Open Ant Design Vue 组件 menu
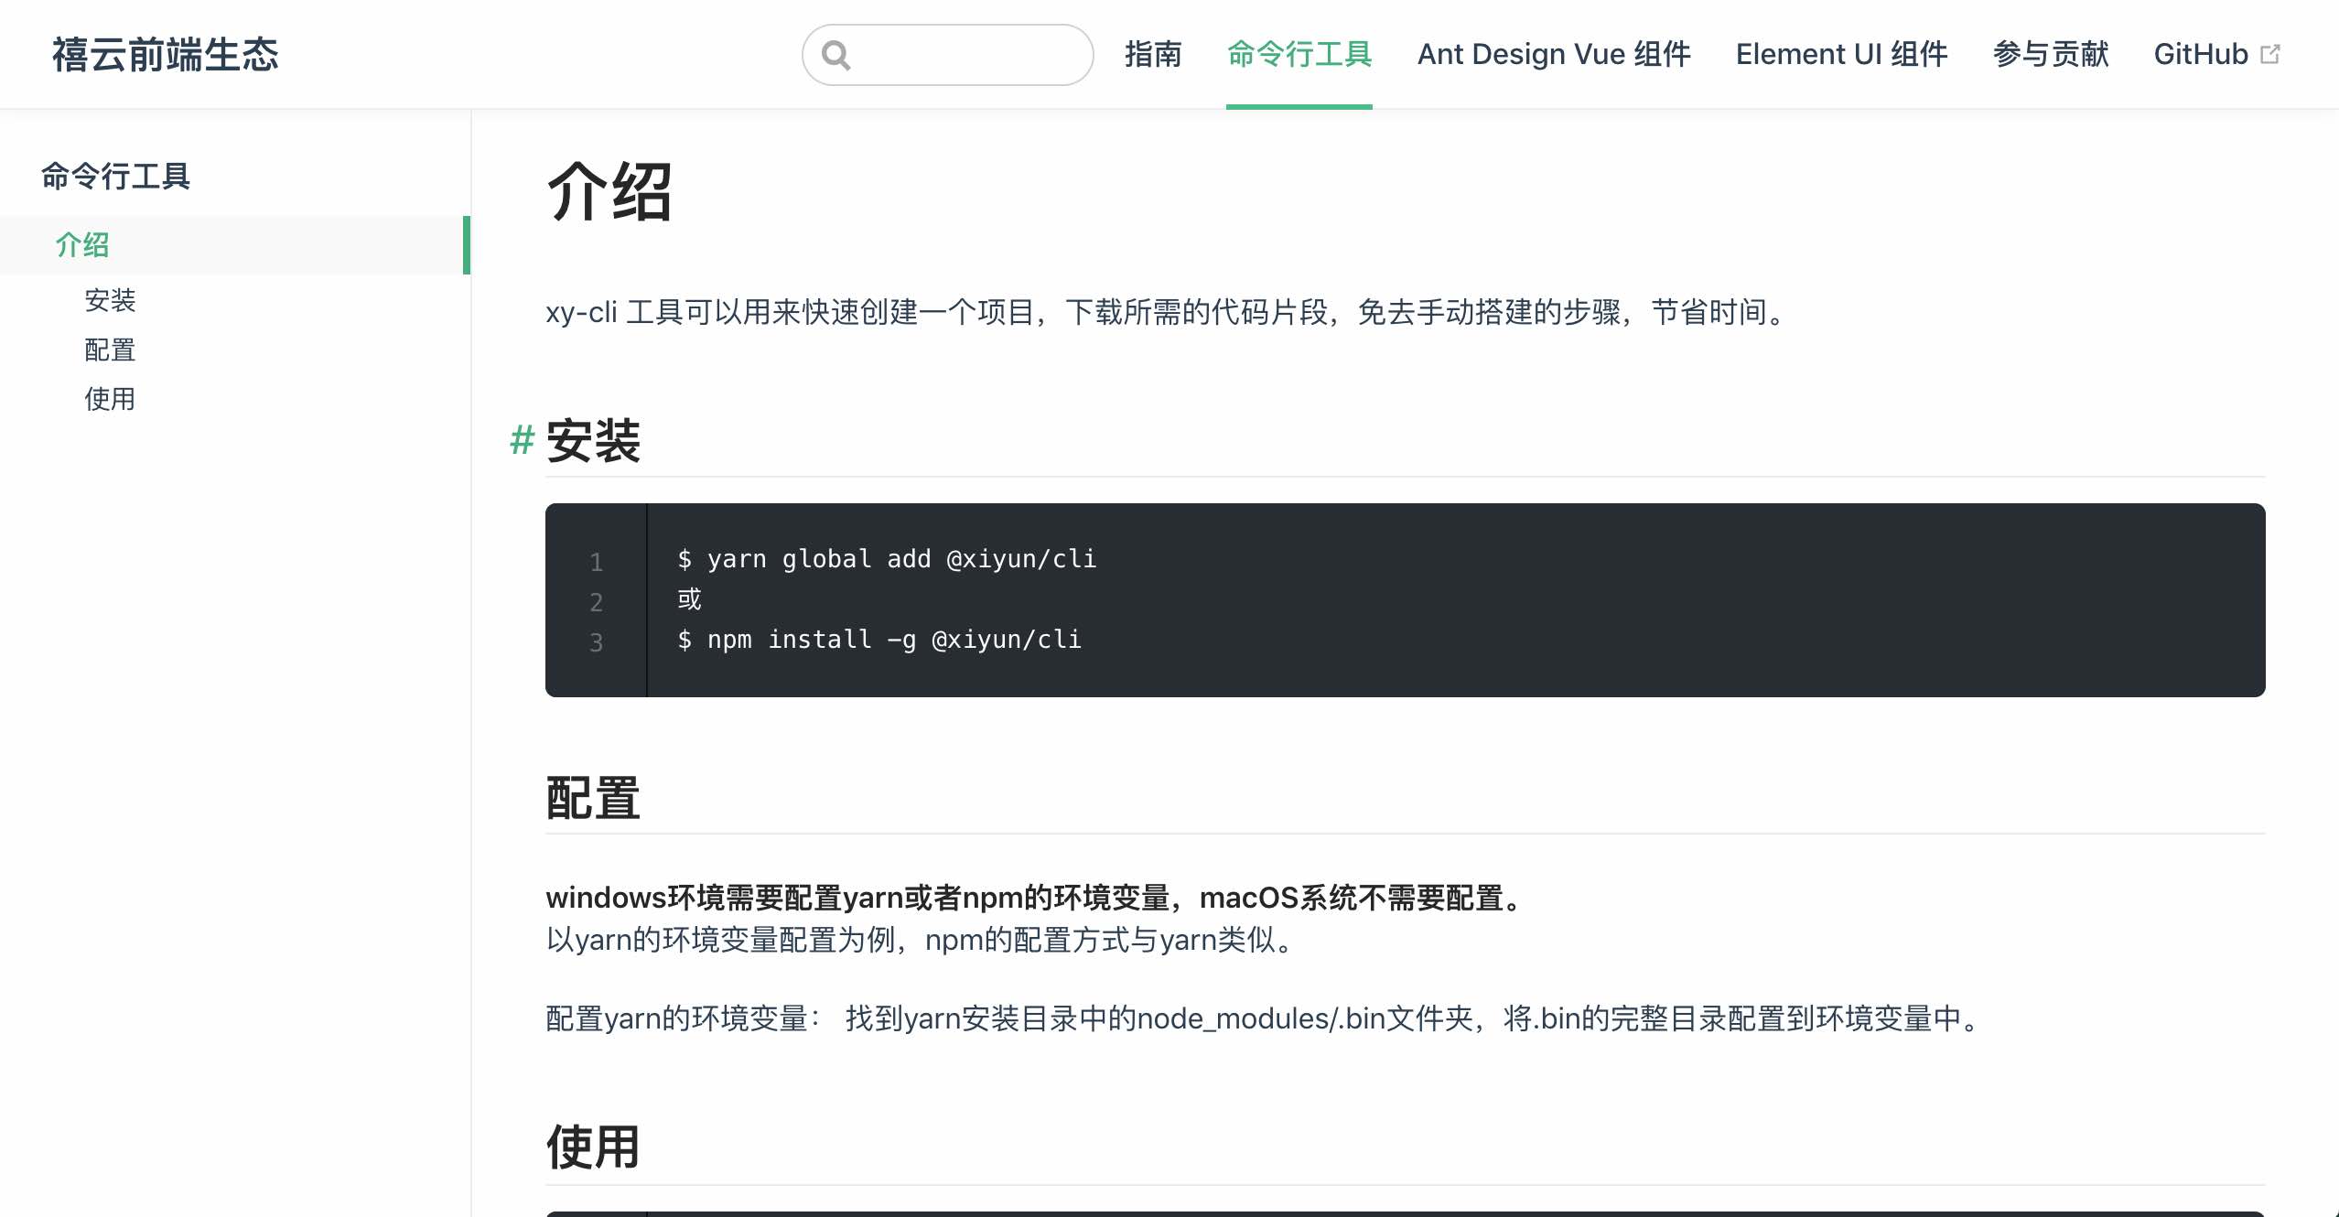The image size is (2339, 1217). click(1553, 55)
